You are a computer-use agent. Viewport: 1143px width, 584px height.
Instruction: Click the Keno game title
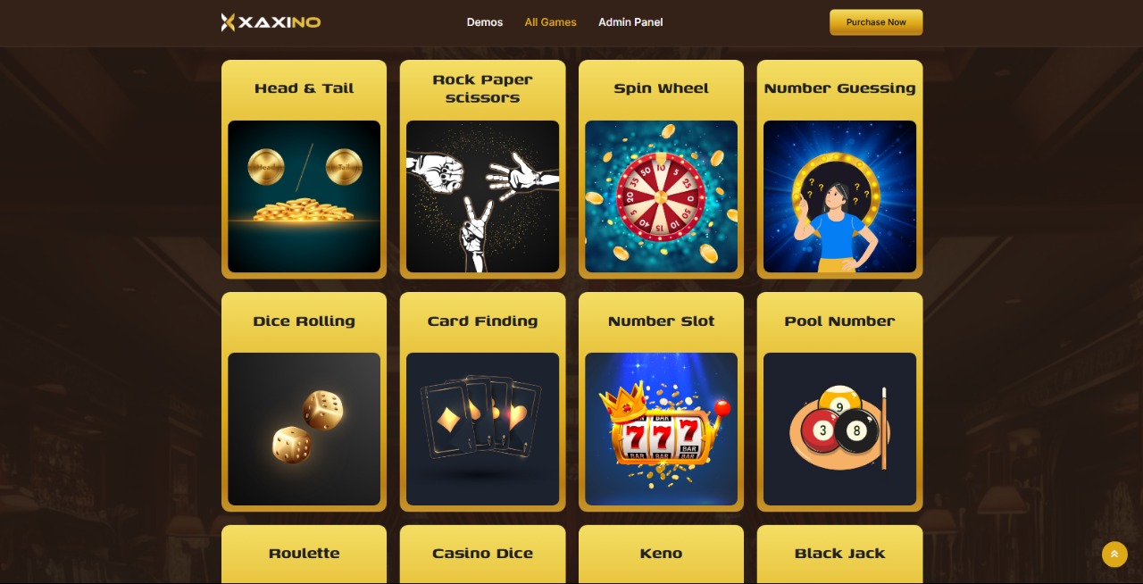click(x=661, y=554)
